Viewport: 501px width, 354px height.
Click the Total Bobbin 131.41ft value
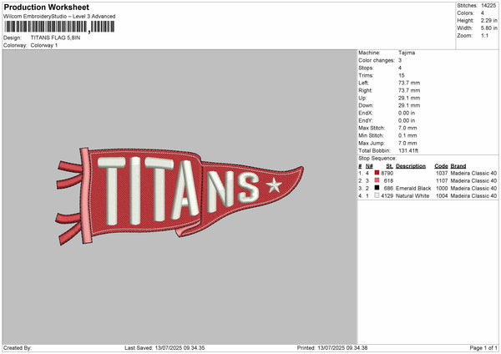point(410,150)
